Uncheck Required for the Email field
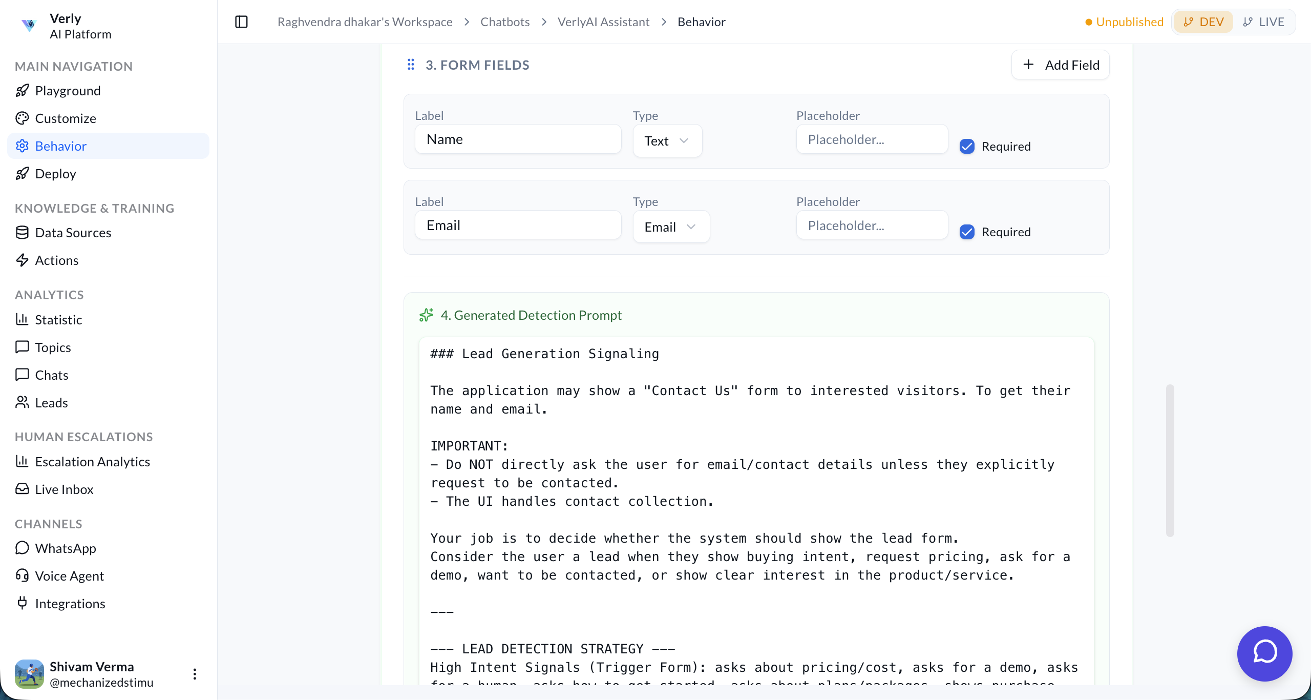 pos(967,232)
